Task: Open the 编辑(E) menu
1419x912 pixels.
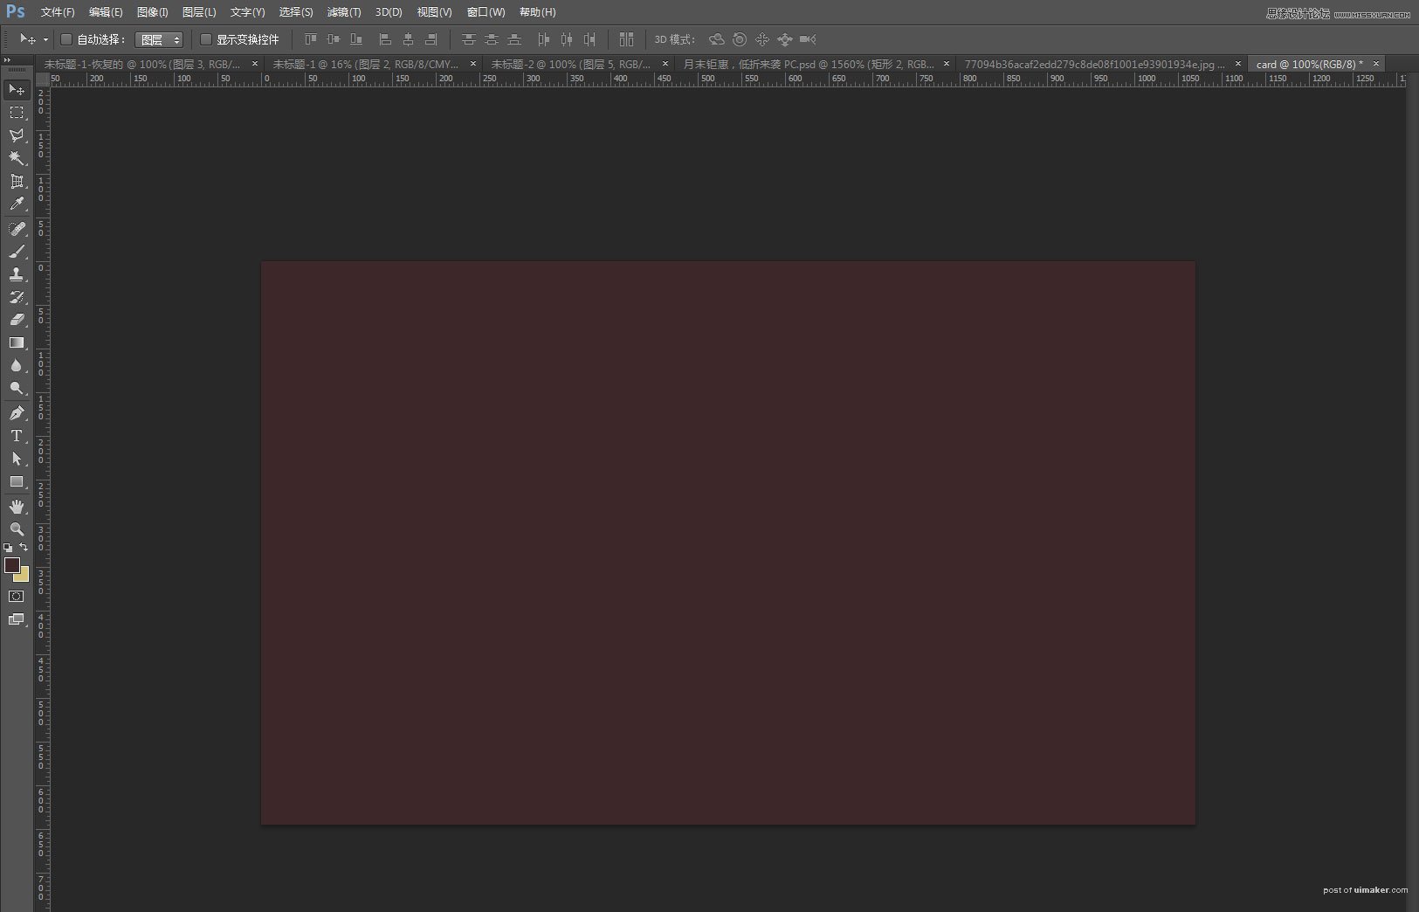Action: (x=106, y=12)
